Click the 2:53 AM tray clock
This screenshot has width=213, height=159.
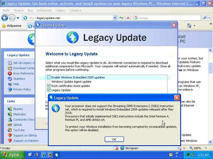tap(203, 155)
